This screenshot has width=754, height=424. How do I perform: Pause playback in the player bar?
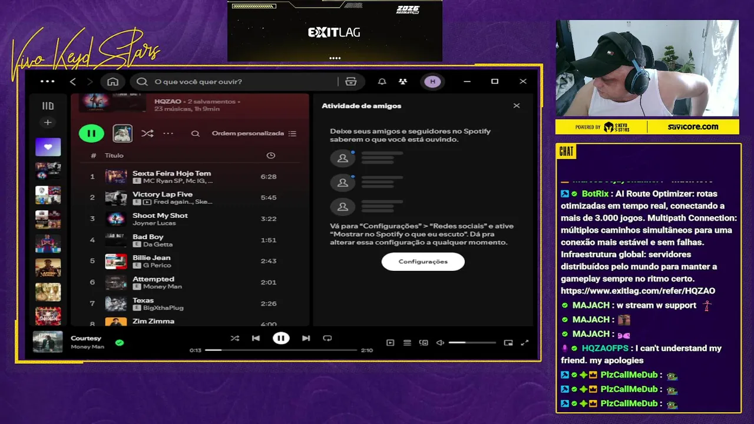pyautogui.click(x=281, y=338)
